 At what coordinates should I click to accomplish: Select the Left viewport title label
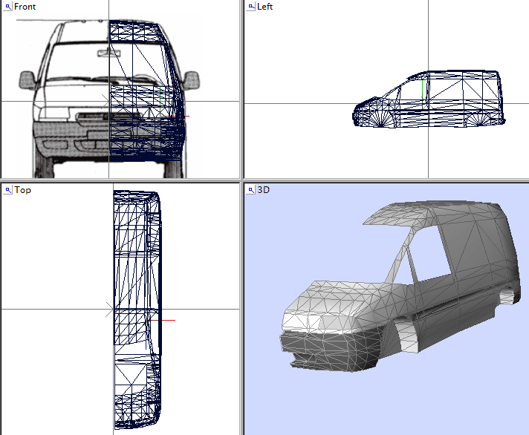264,7
